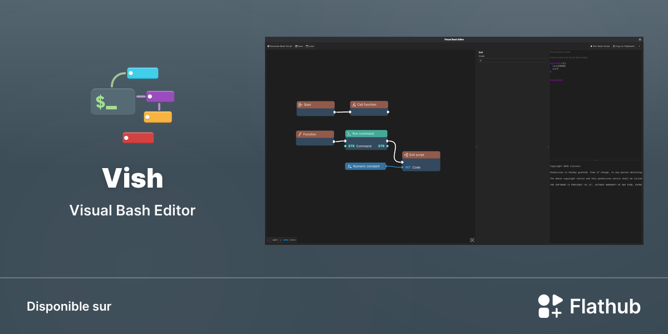Click the zoom out minus button
The image size is (668, 334).
[x=269, y=240]
